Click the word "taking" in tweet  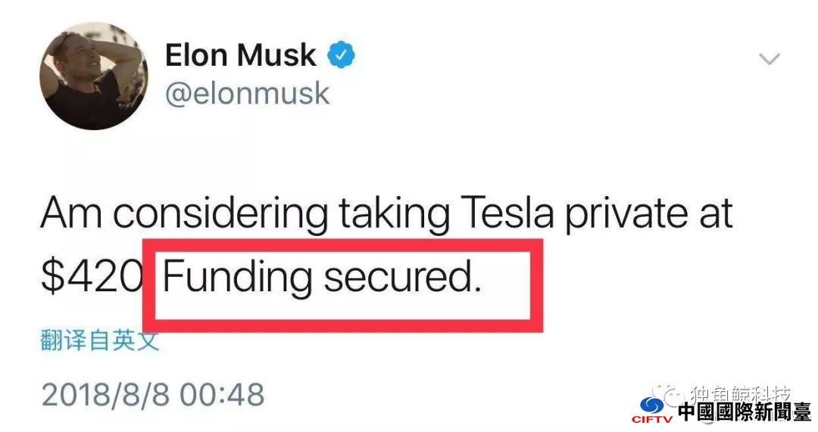point(395,215)
